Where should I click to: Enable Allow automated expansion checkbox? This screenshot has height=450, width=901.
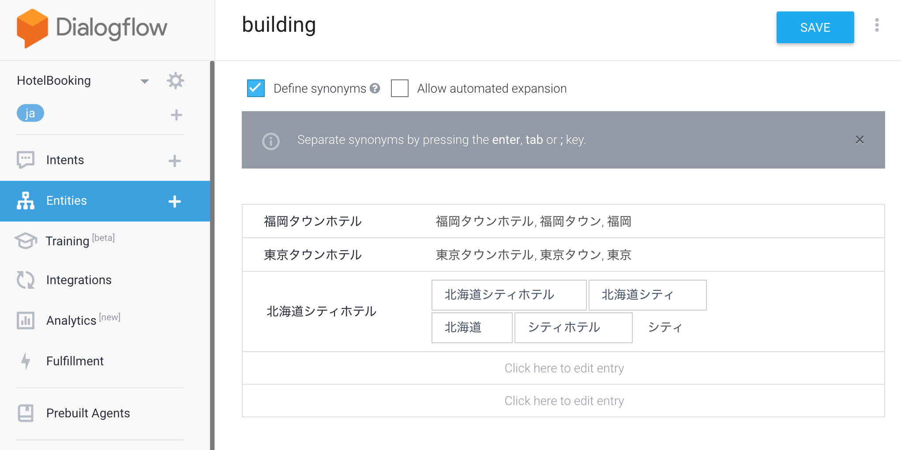(400, 88)
